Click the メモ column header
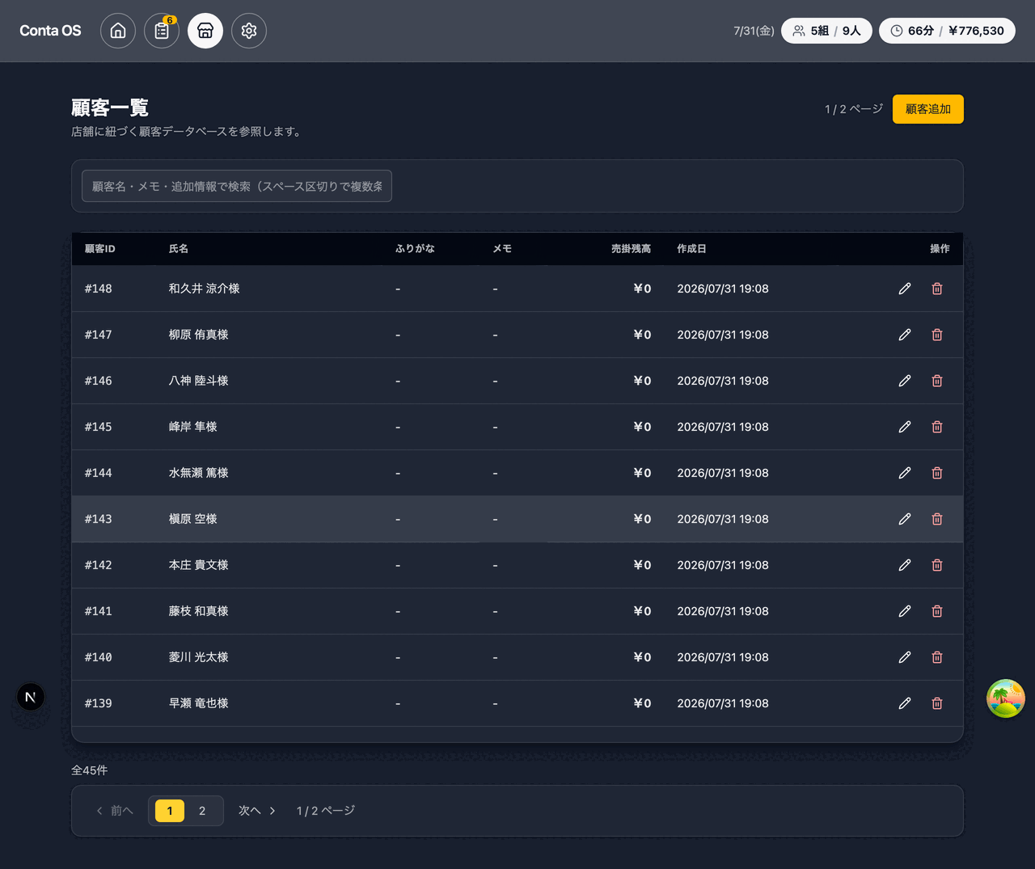Viewport: 1035px width, 869px height. (502, 249)
